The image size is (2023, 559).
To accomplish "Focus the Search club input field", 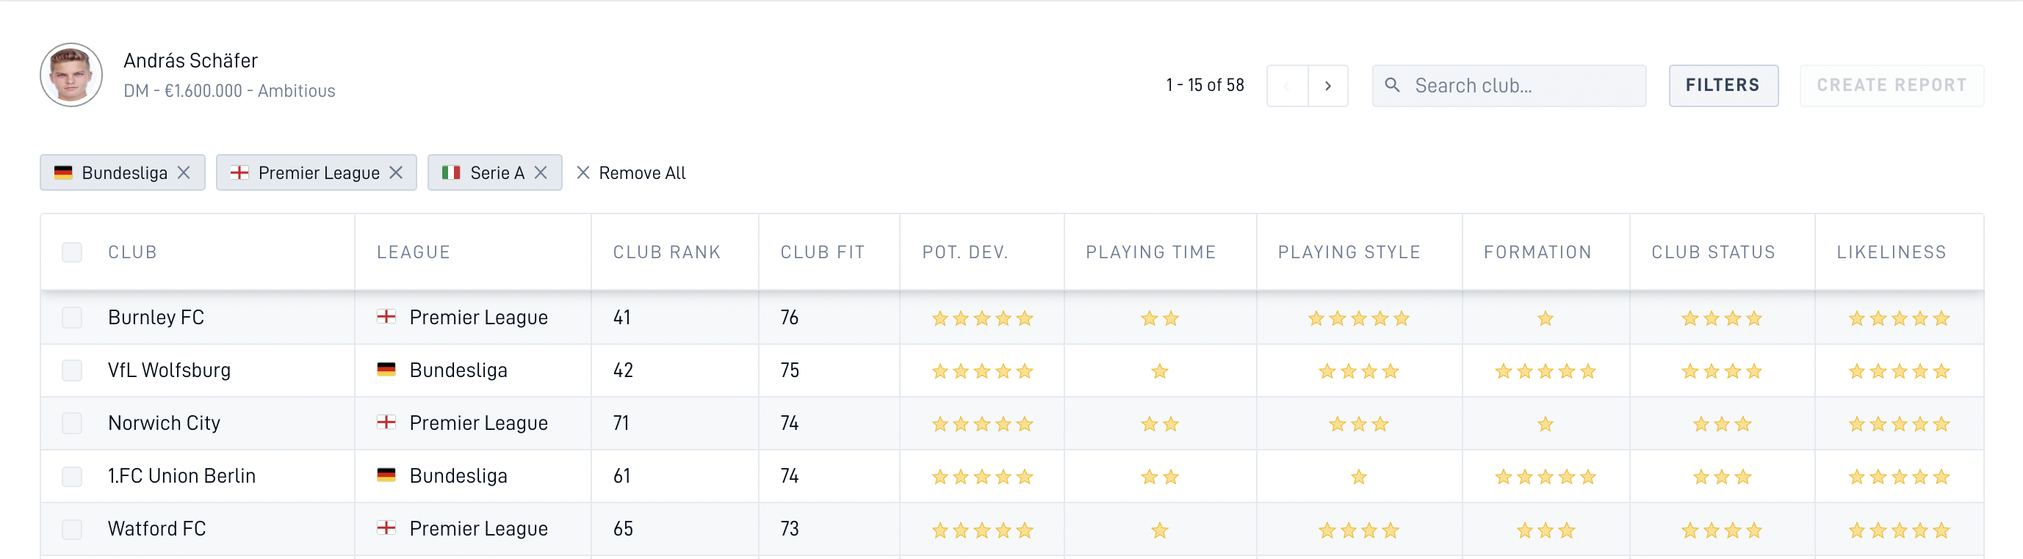I will point(1509,85).
